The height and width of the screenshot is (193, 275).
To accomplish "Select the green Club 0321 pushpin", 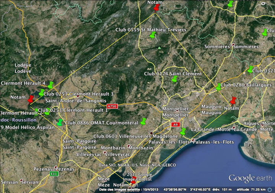I will (x=251, y=70).
